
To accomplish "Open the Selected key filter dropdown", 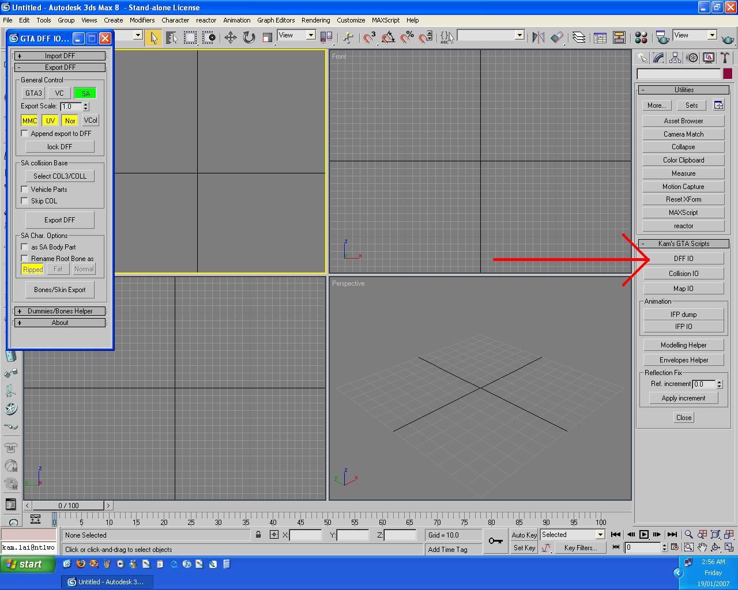I will (600, 535).
